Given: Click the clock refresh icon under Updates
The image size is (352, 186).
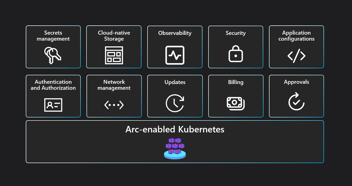Looking at the screenshot, I should pos(175,103).
